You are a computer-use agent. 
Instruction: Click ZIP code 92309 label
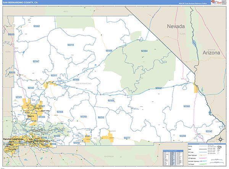pos(109,51)
